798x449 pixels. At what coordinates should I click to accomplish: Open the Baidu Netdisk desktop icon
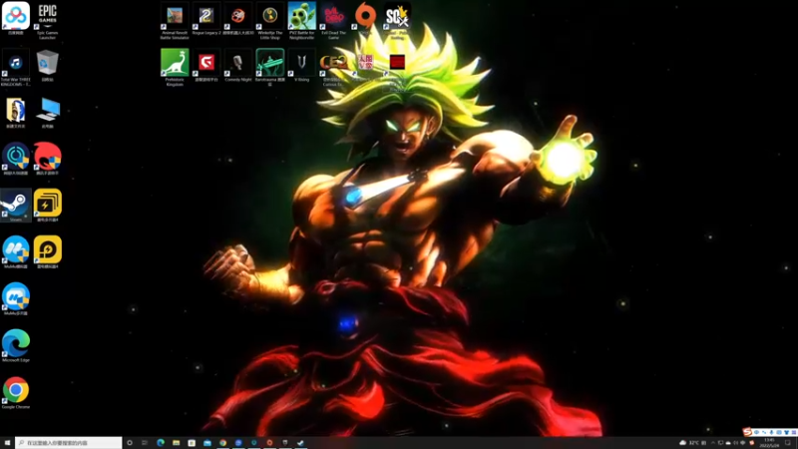[16, 18]
